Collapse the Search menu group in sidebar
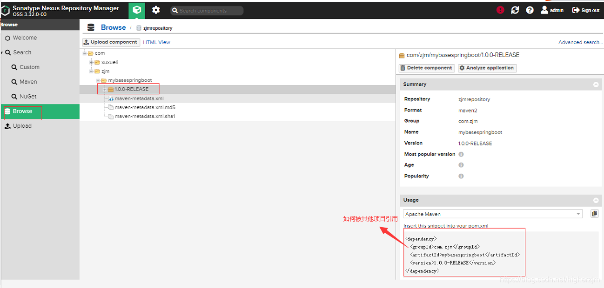The image size is (604, 288). click(2, 52)
